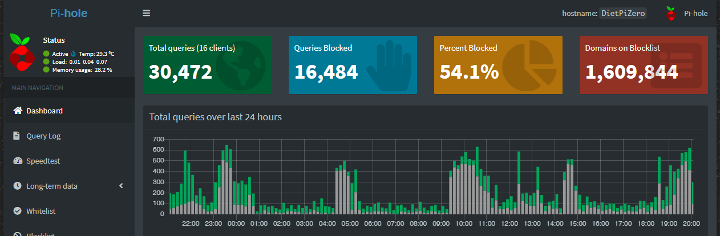The image size is (720, 236).
Task: Click the Total queries over last 24 hours heading
Action: [x=216, y=117]
